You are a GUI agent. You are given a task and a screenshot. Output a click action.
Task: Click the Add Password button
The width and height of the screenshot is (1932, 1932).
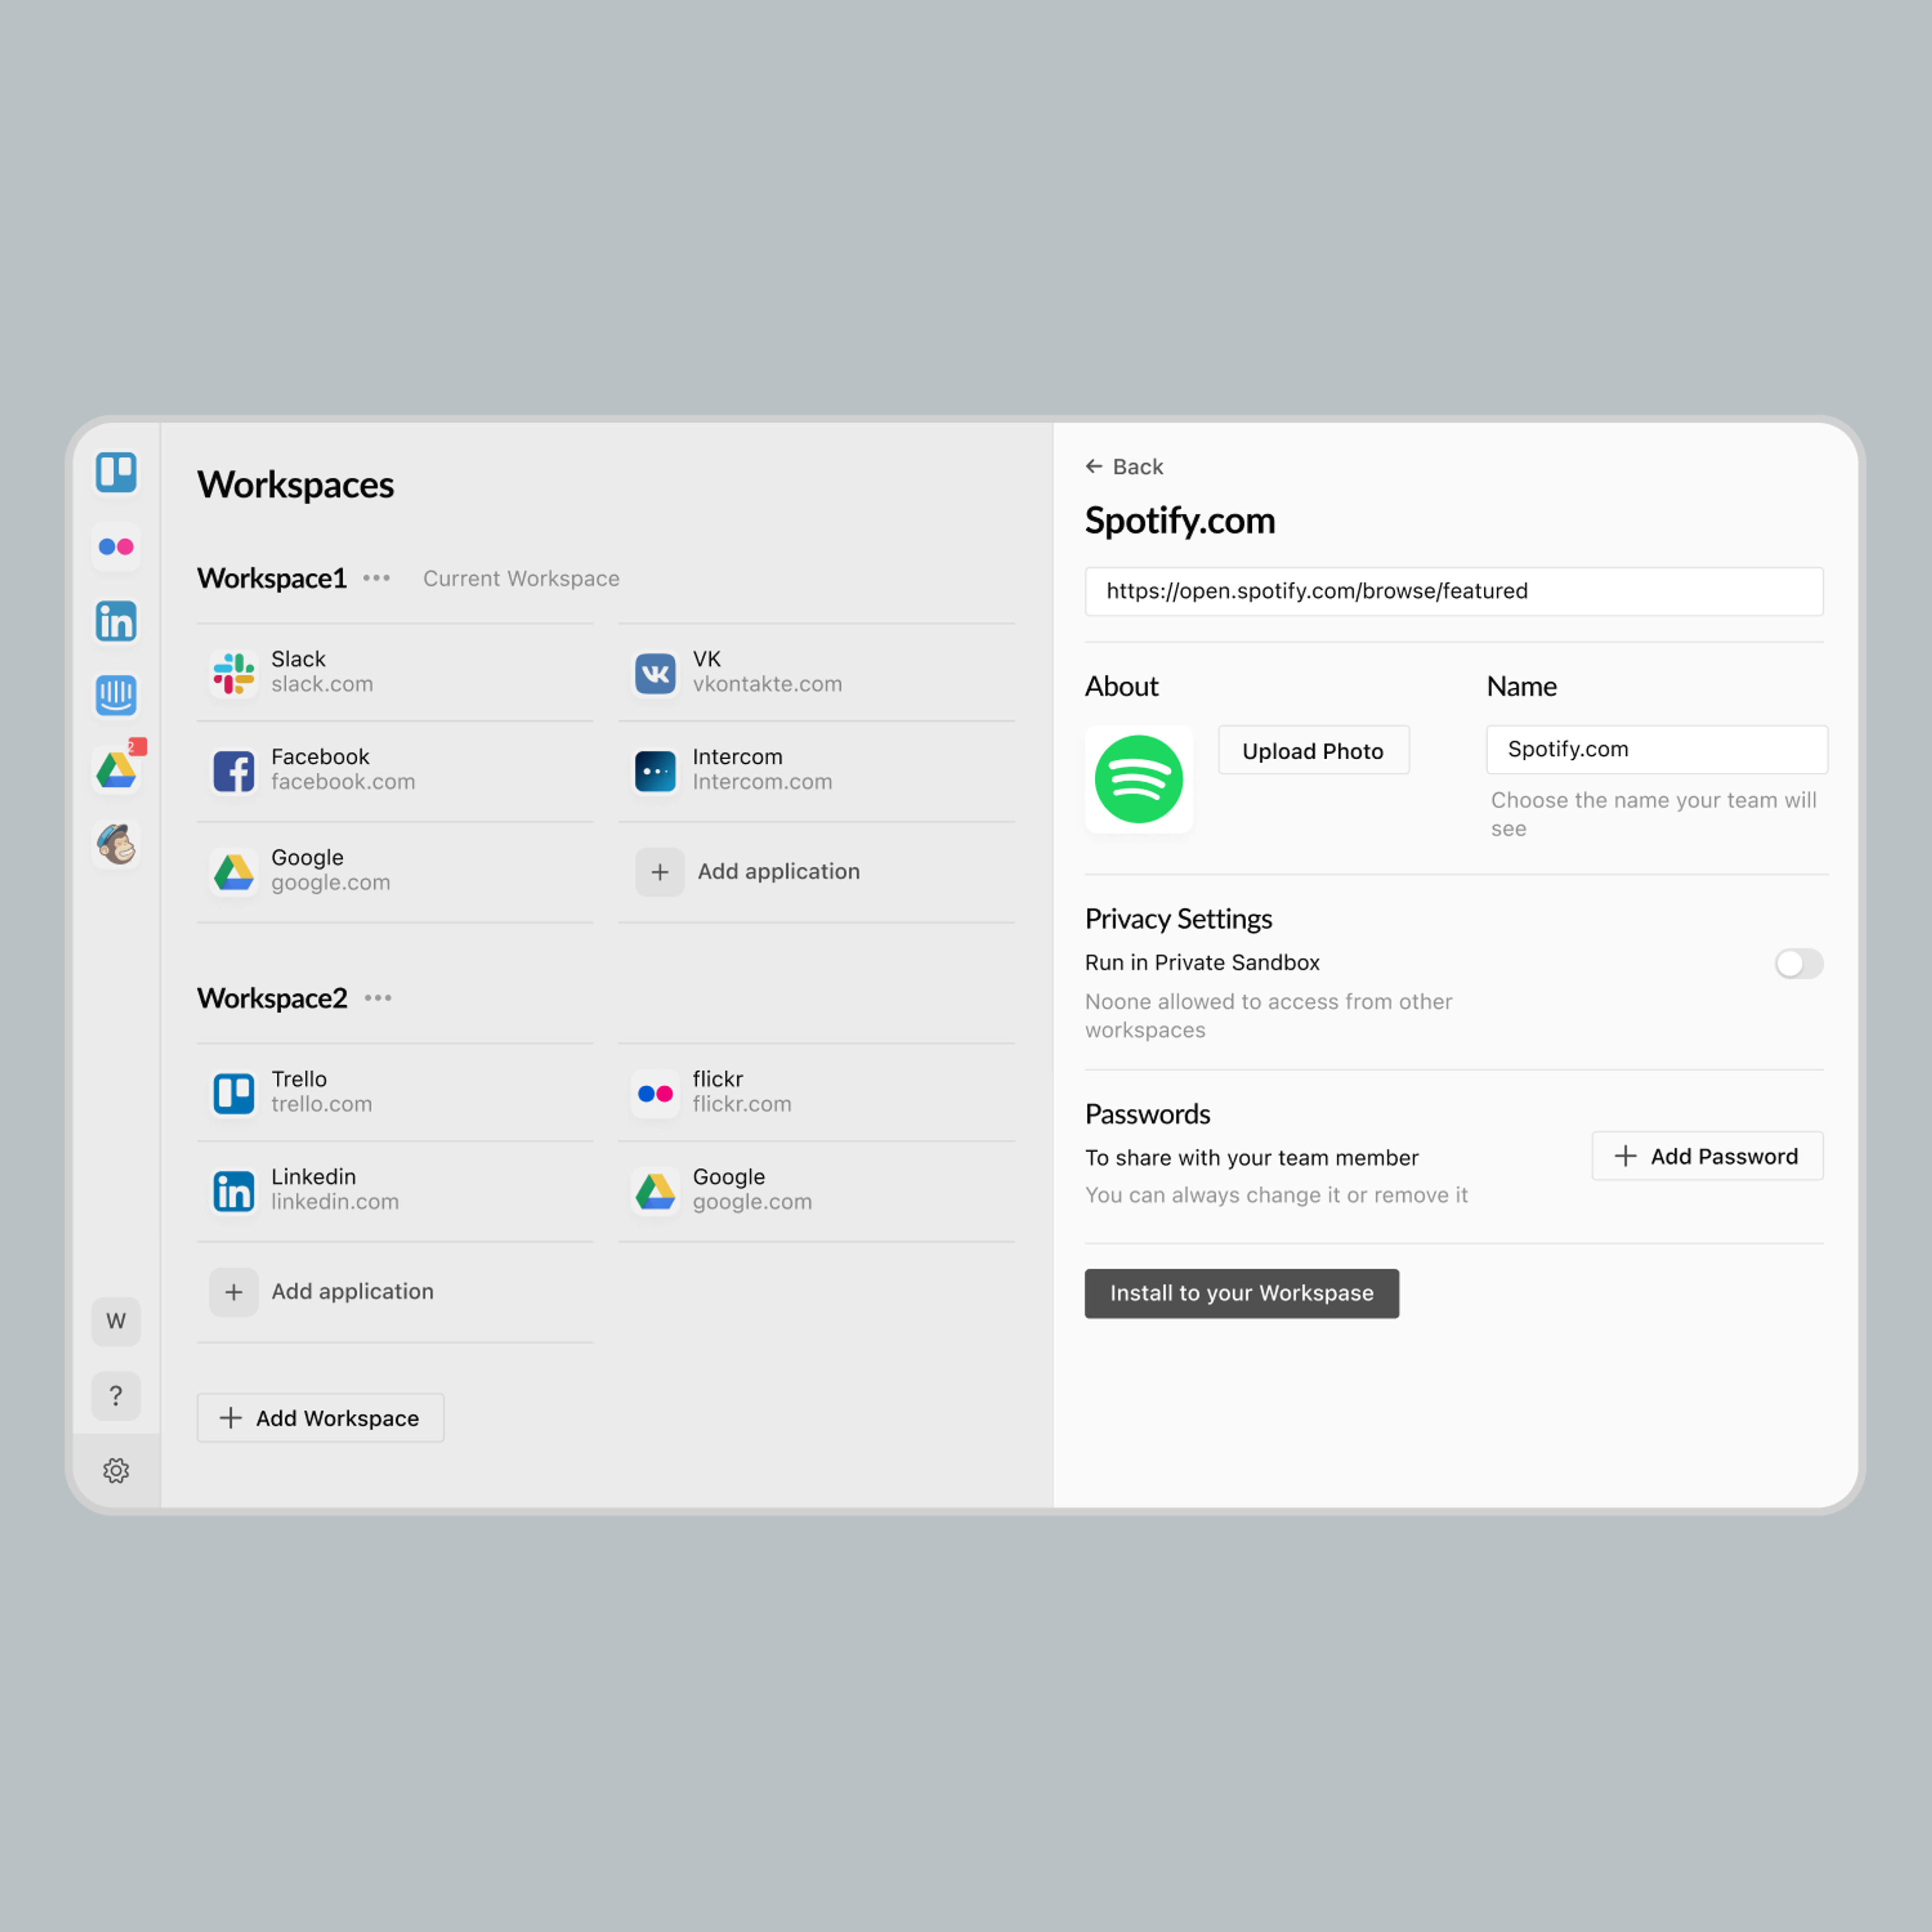pyautogui.click(x=1707, y=1156)
